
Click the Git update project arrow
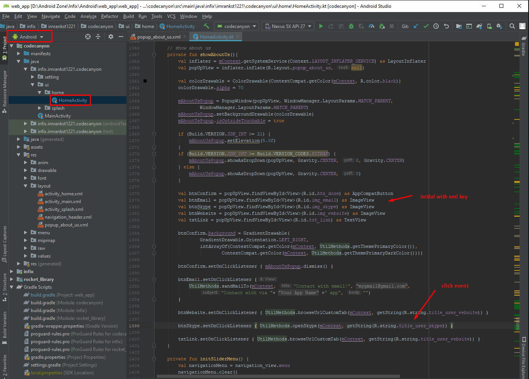(x=416, y=26)
